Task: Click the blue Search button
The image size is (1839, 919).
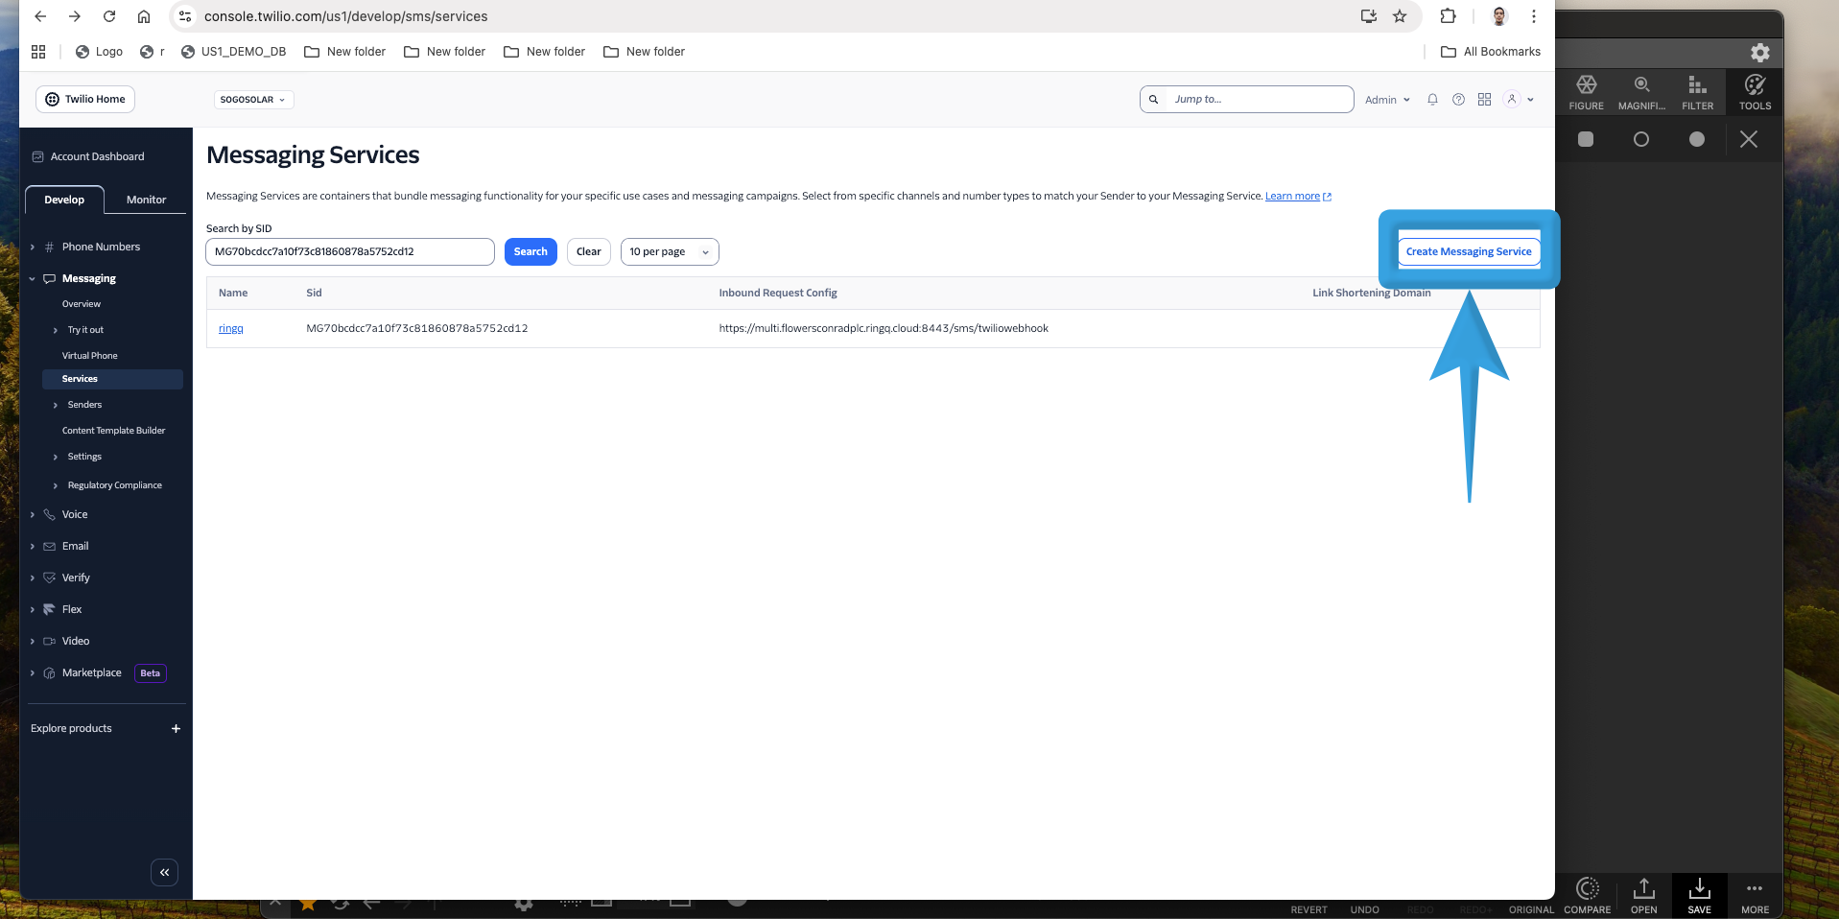Action: tap(530, 252)
